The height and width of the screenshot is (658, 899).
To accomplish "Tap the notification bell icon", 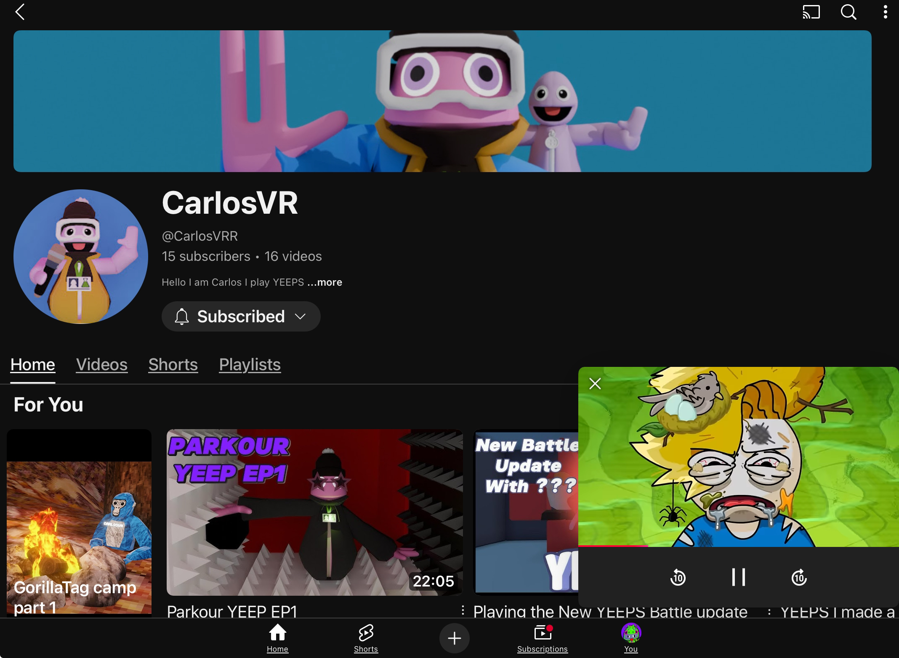I will pyautogui.click(x=182, y=316).
